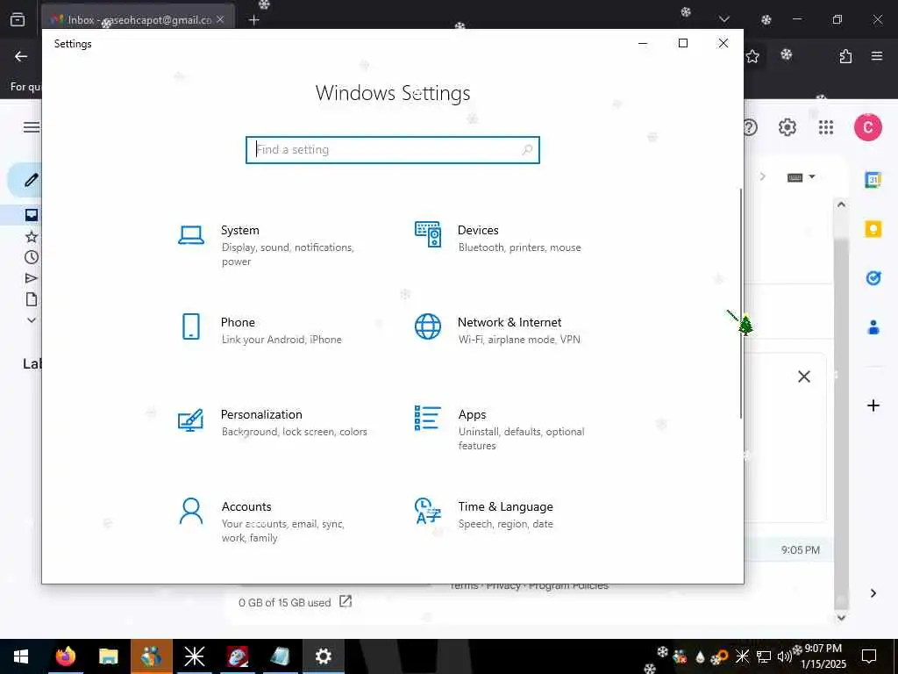Open the taskbar clock and date
898x674 pixels.
point(823,656)
